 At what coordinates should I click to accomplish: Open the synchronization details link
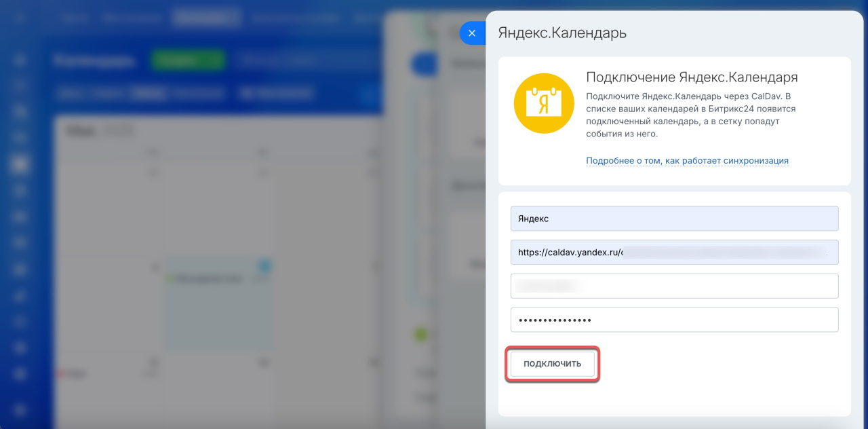[687, 161]
